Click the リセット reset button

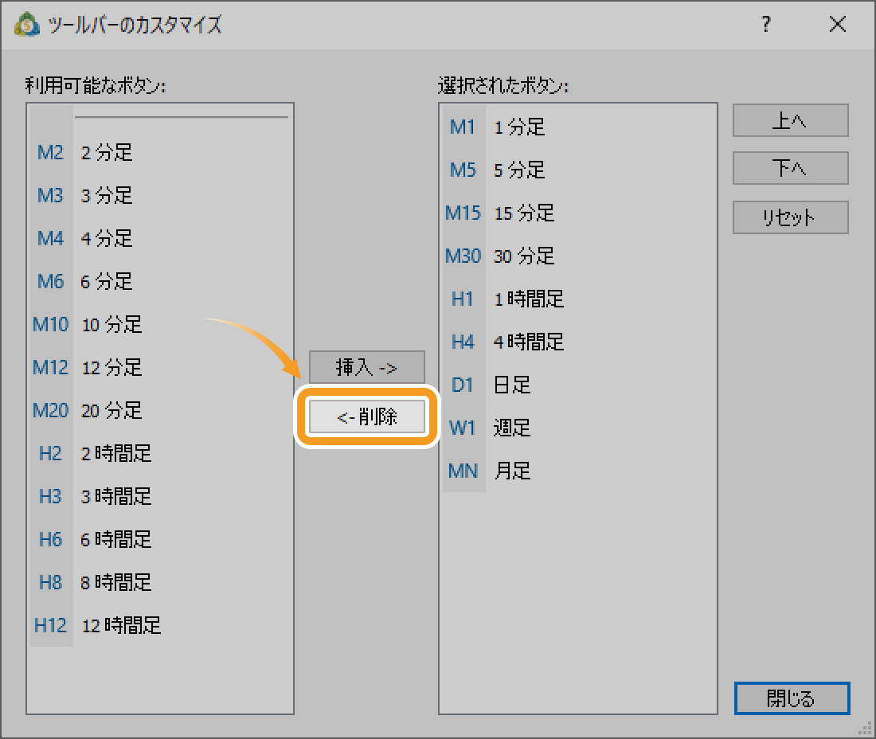[x=791, y=217]
